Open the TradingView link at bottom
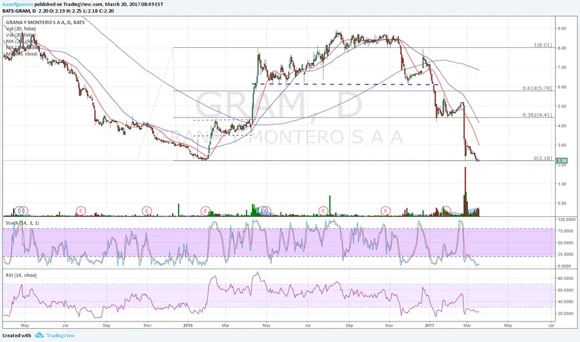580x342 pixels. (x=60, y=335)
